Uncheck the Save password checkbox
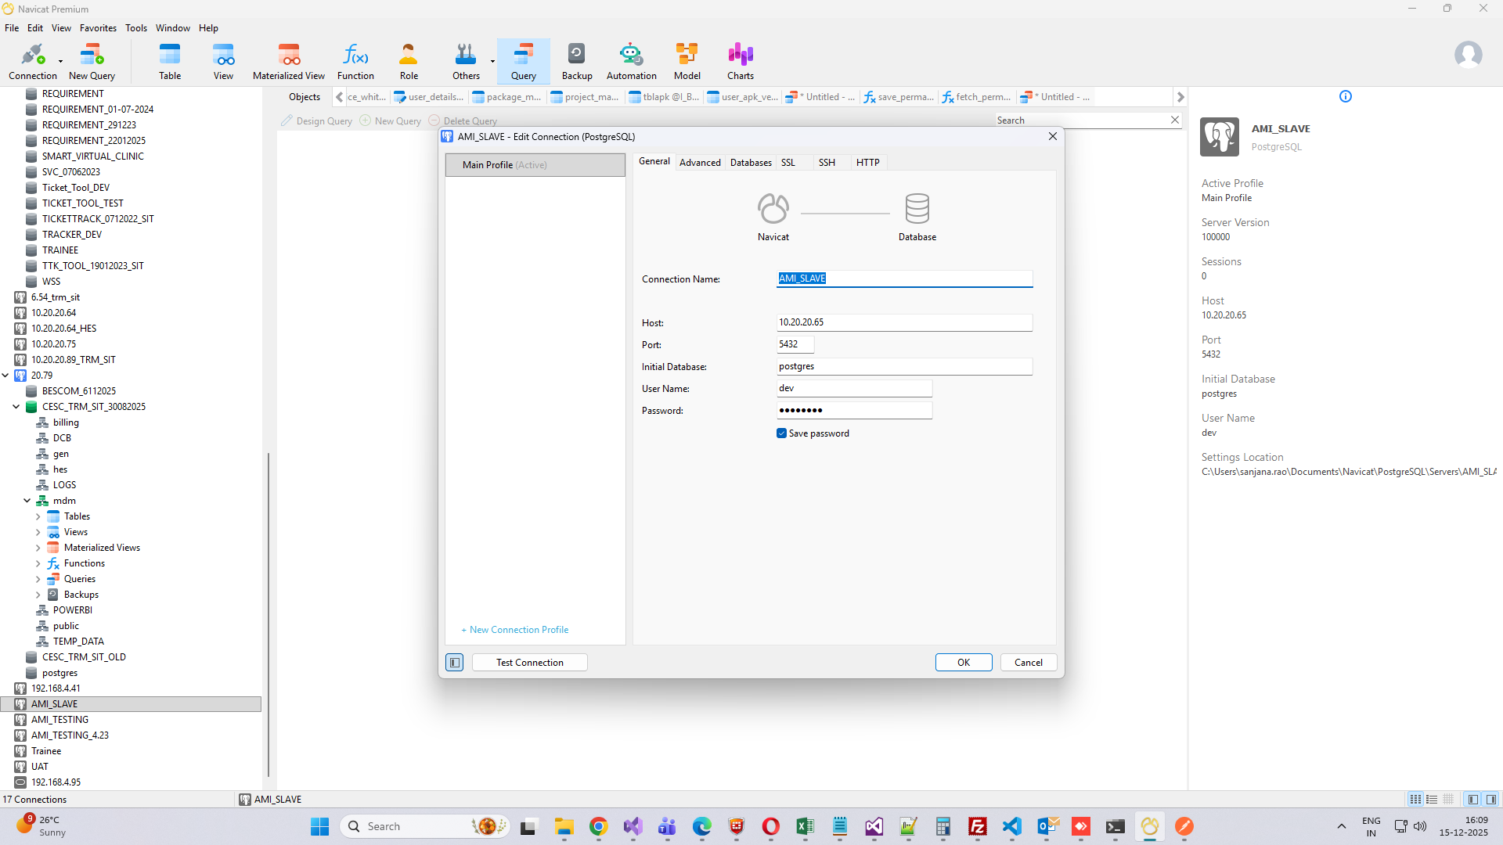 point(781,433)
